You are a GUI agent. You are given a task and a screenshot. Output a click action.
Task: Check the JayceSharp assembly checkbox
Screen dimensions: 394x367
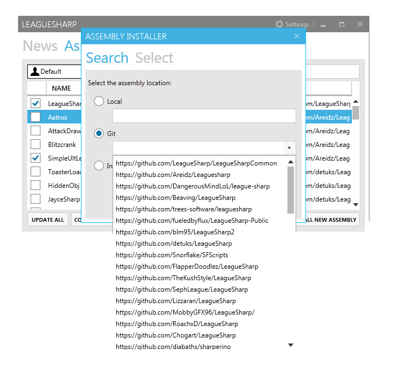coord(36,199)
